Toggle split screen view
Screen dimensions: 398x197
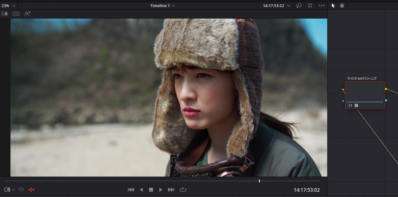[x=16, y=14]
